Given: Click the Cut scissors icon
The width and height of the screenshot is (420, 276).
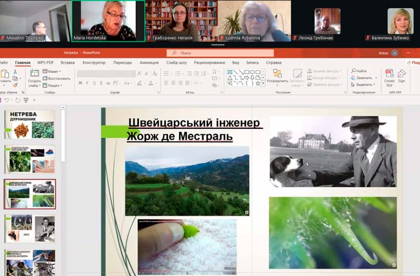Looking at the screenshot, I should [15, 71].
